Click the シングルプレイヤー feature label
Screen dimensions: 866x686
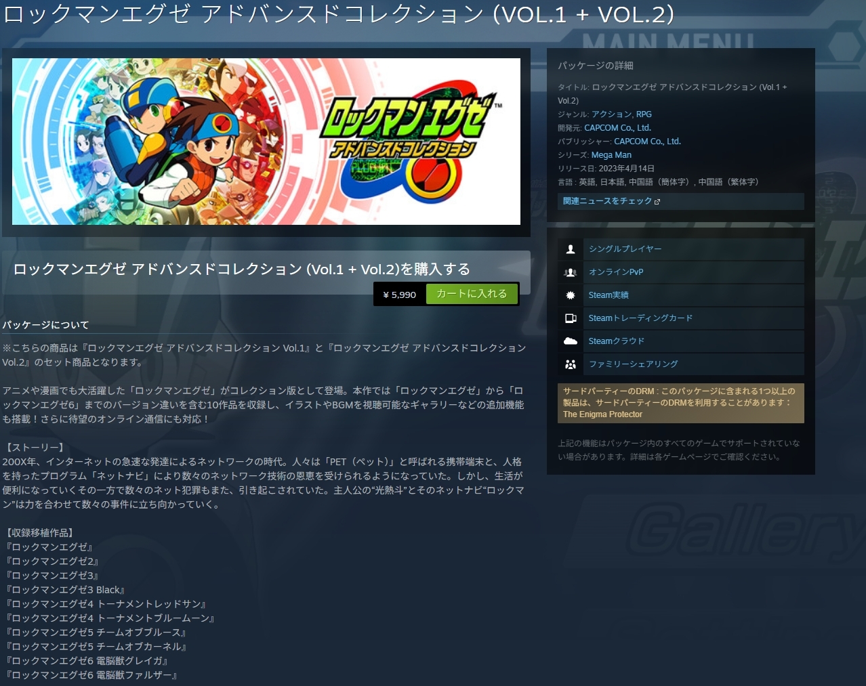[x=625, y=249]
